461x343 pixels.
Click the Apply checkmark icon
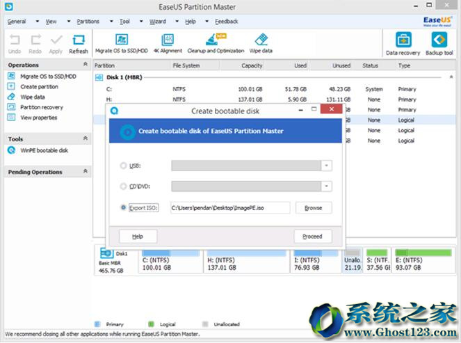pyautogui.click(x=56, y=40)
